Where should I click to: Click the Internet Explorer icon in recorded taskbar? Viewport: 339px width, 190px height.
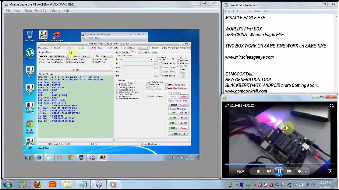click(39, 158)
